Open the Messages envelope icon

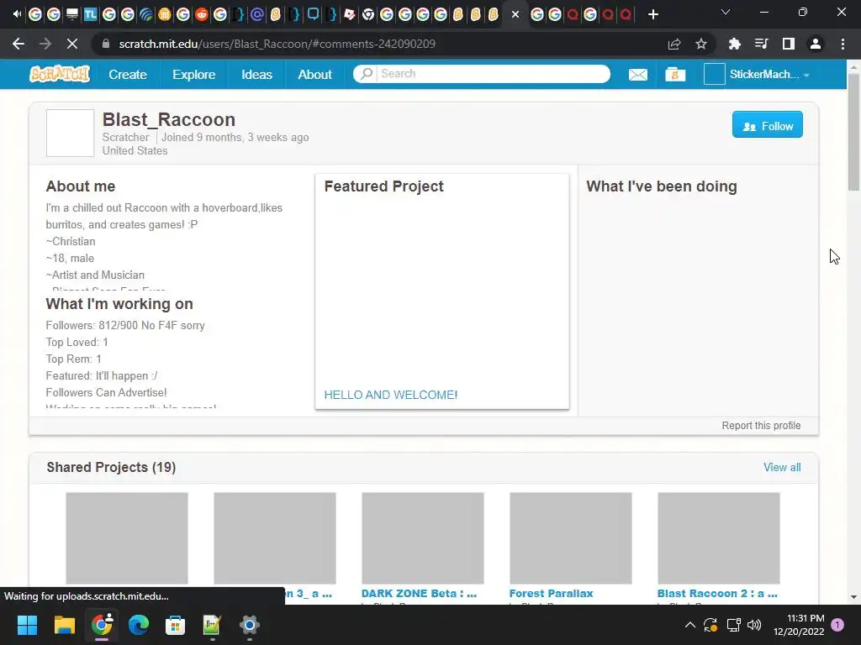[x=637, y=74]
